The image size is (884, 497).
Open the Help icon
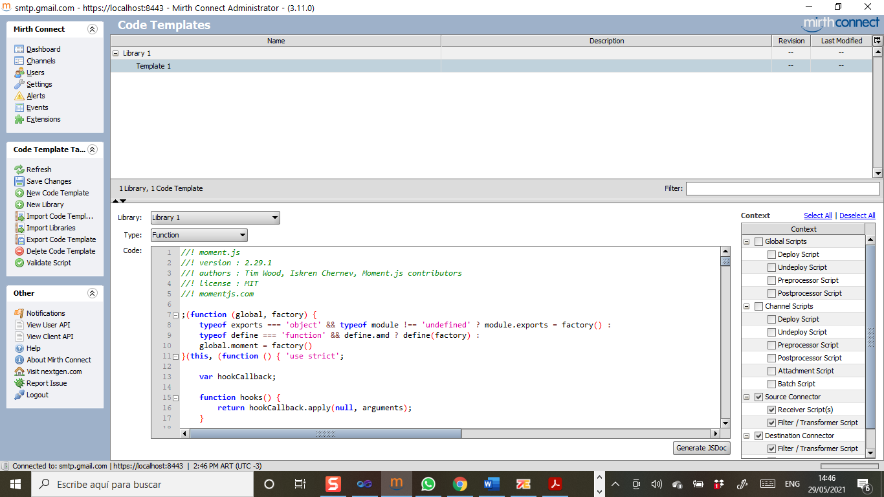[x=19, y=348]
